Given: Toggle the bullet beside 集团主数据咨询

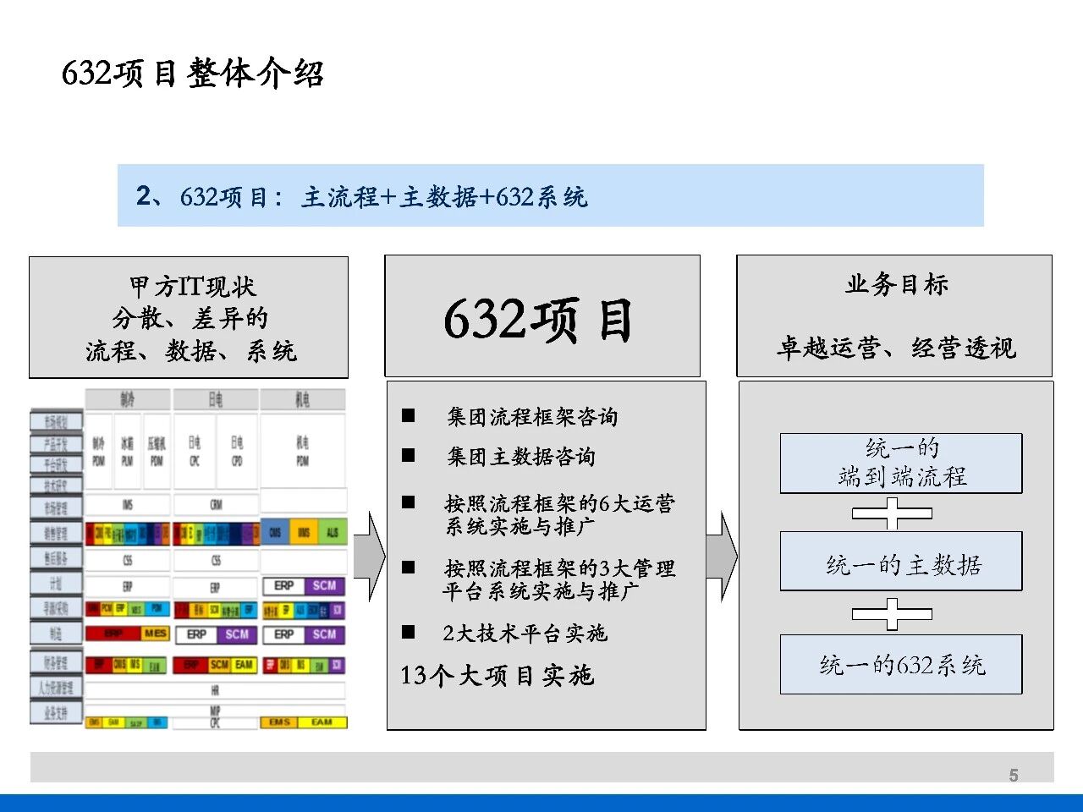Looking at the screenshot, I should click(407, 457).
